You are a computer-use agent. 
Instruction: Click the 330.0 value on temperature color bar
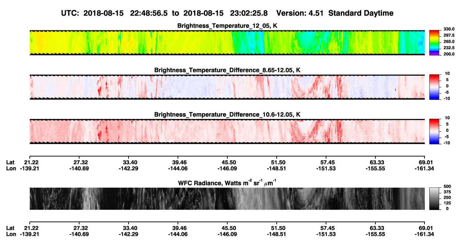pyautogui.click(x=449, y=29)
